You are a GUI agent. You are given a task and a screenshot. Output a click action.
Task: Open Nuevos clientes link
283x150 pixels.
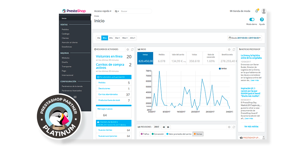point(105,130)
